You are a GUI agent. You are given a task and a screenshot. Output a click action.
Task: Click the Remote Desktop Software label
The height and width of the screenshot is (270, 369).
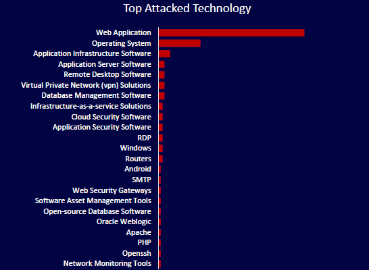point(107,74)
